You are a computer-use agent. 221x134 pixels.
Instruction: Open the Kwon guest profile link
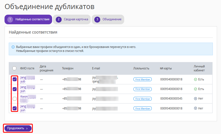24,97
